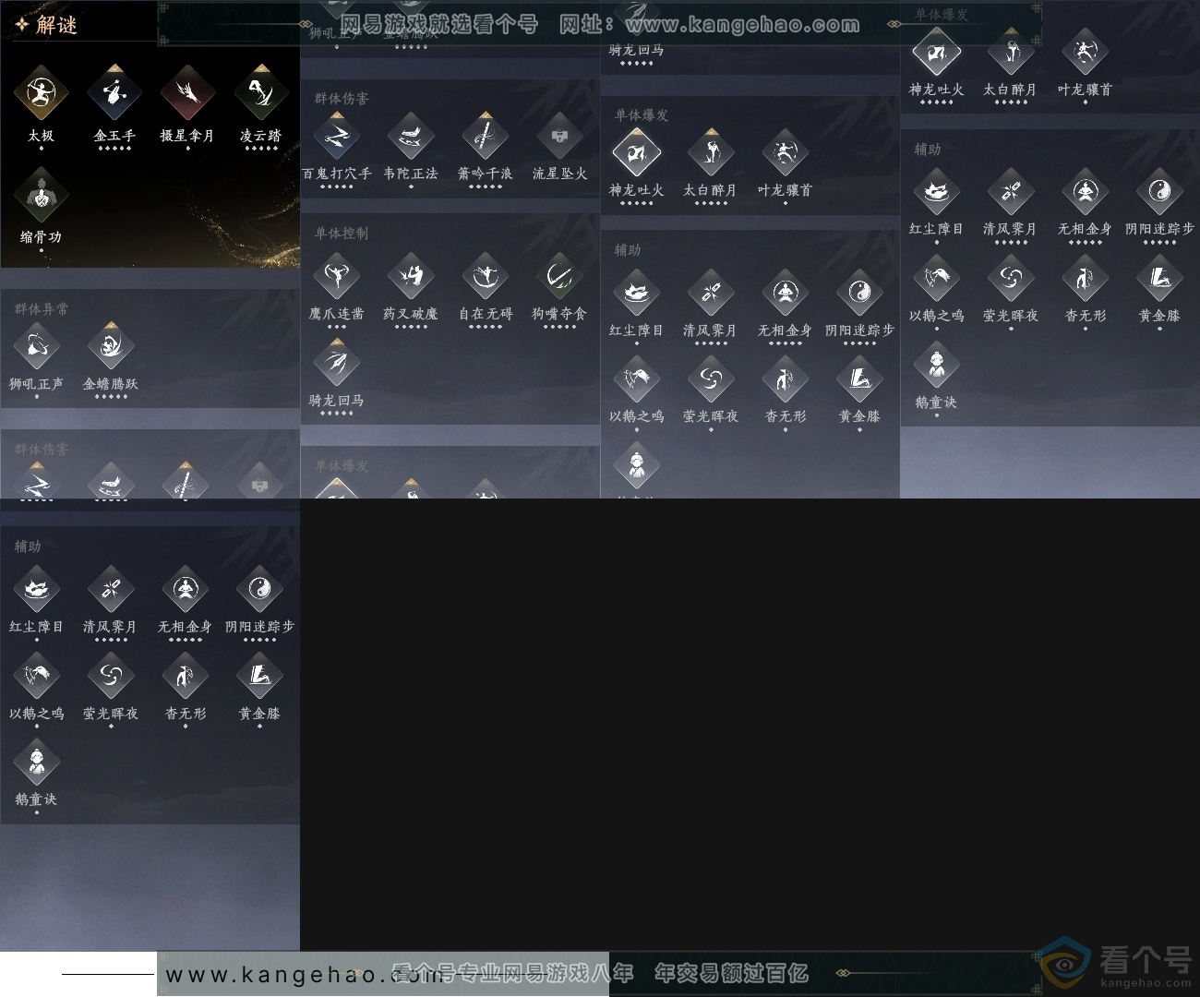This screenshot has height=997, width=1200.
Task: Select 鹅童诀 in the bottom-left 辅助 panel
Action: coord(37,763)
